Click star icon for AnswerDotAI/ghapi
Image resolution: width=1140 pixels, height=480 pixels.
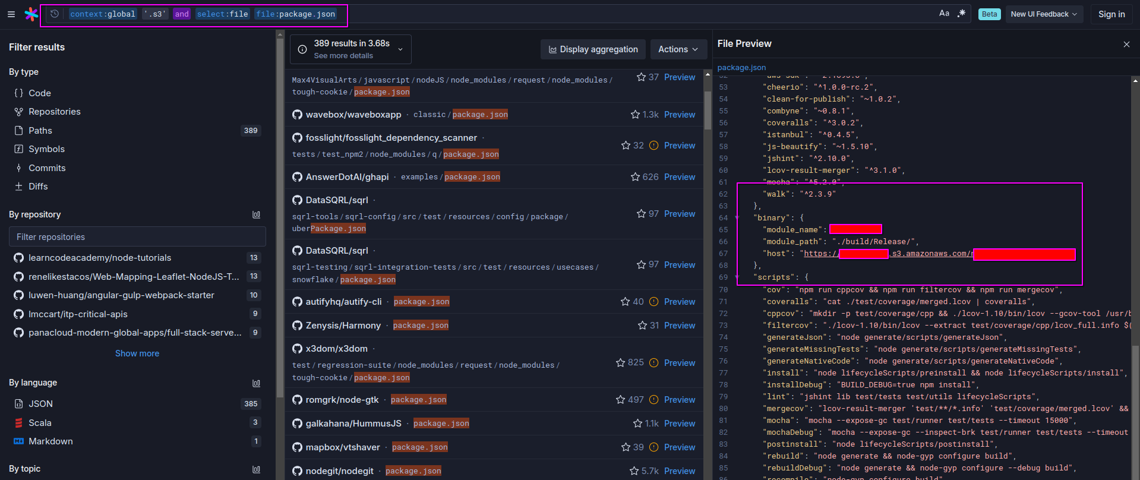(636, 177)
